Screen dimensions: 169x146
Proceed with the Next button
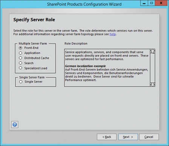coord(128,137)
